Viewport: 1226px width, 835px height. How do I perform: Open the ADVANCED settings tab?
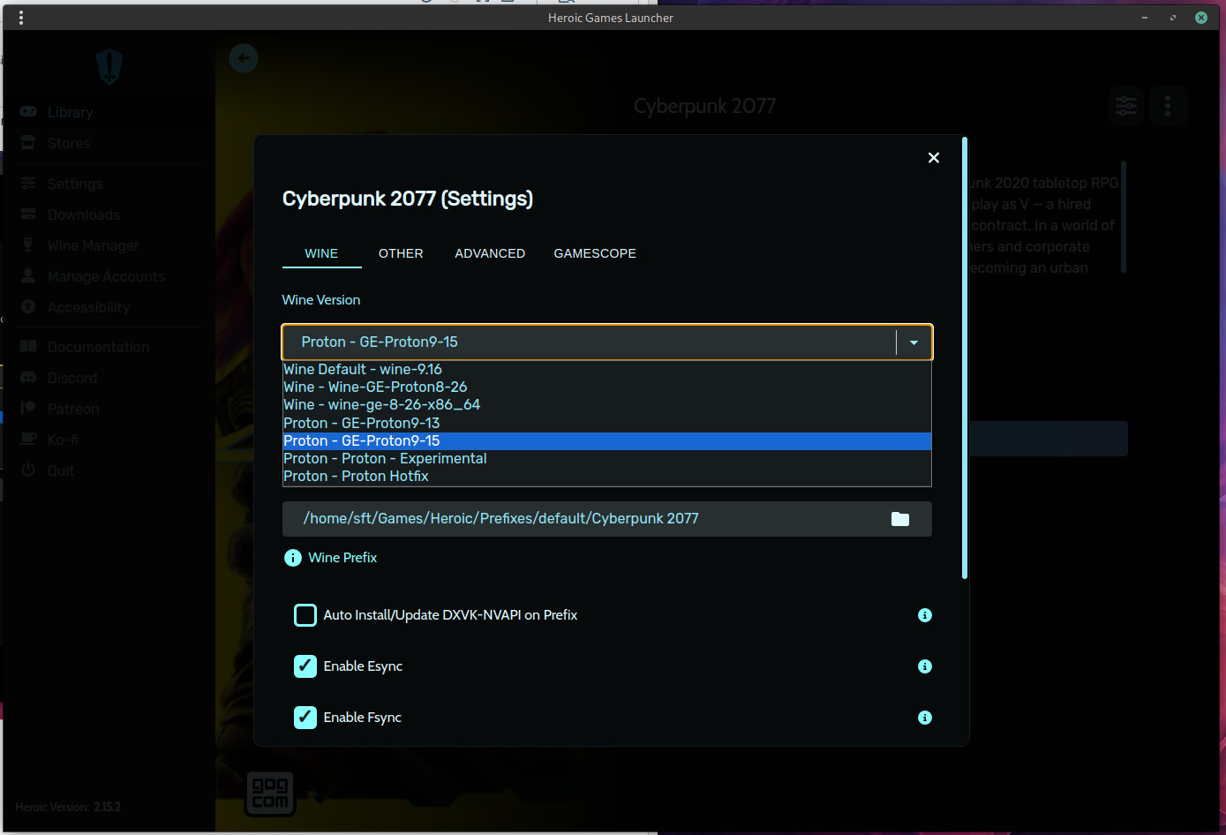click(490, 253)
